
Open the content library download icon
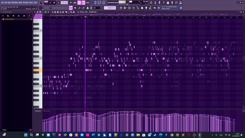pos(180,3)
